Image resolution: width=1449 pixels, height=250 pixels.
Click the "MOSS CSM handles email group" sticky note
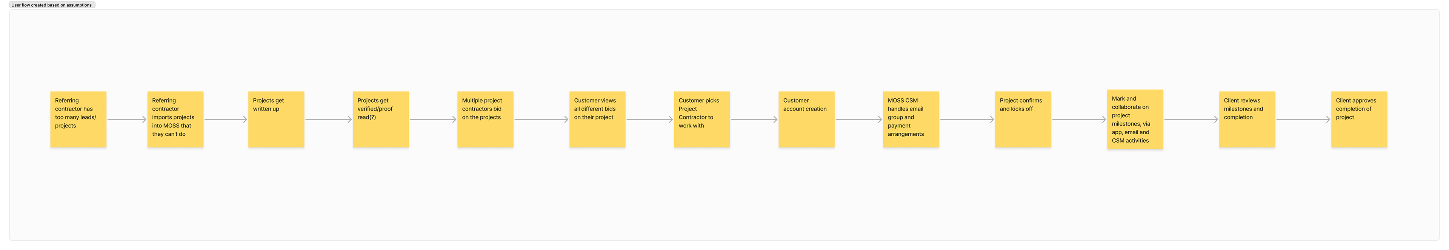[911, 120]
